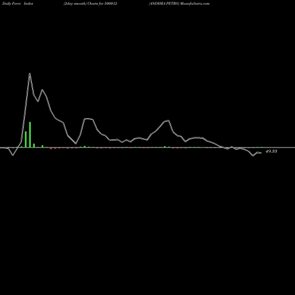
Task: Click the 'Daily Force Index' title text
Action: 18,4
